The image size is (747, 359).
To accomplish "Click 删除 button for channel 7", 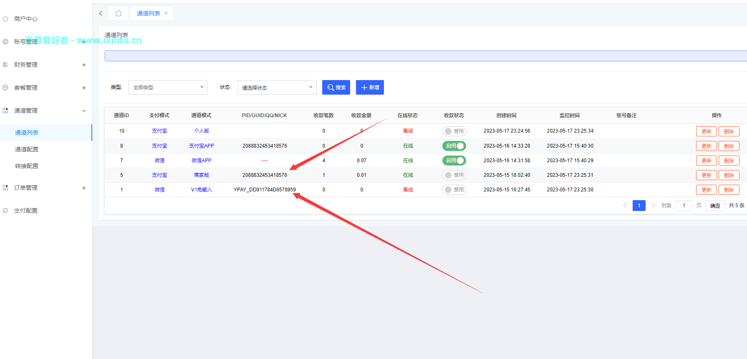I will click(x=729, y=161).
